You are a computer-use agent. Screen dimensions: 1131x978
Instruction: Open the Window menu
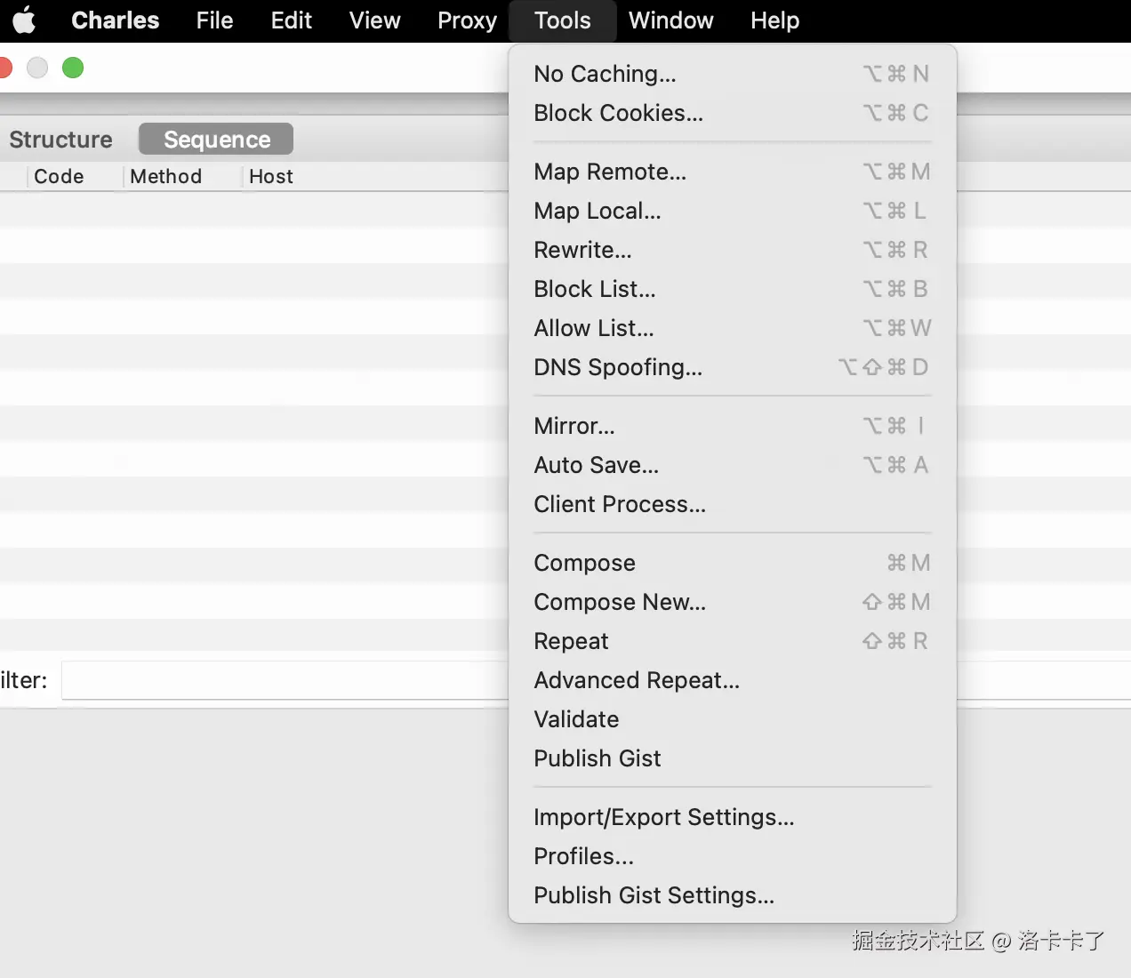tap(671, 20)
